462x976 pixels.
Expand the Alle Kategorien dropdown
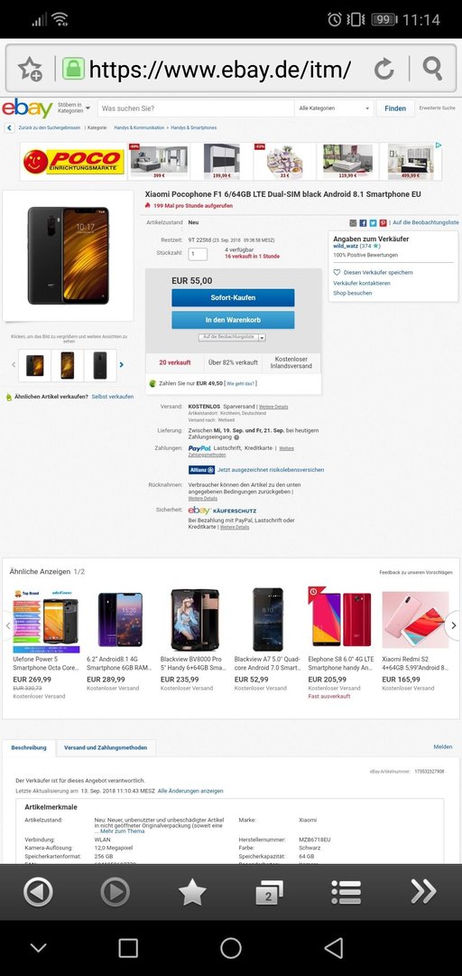(x=334, y=108)
